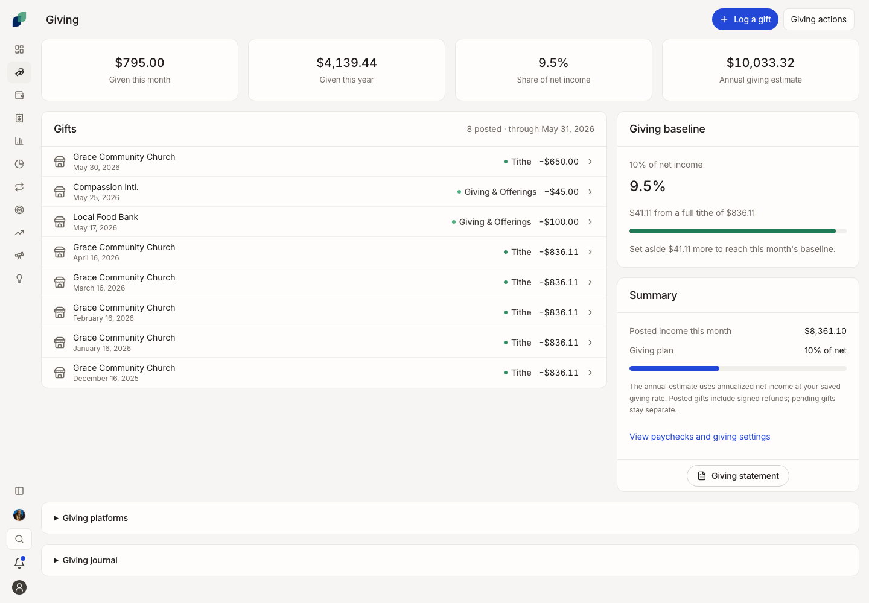Open the wallet icon in sidebar
Image resolution: width=869 pixels, height=603 pixels.
19,95
